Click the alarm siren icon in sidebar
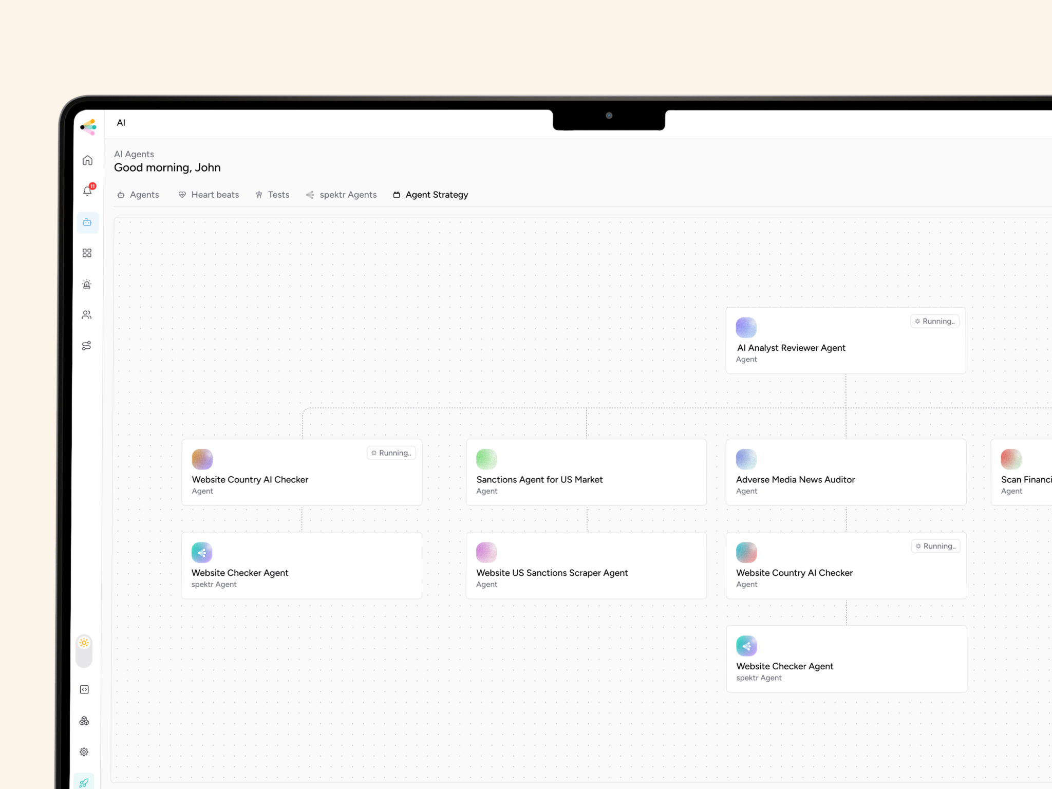 tap(87, 284)
